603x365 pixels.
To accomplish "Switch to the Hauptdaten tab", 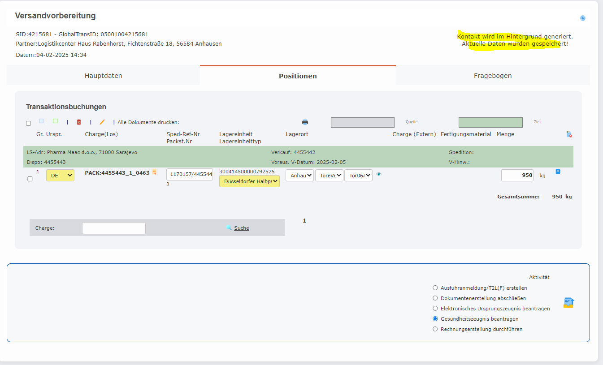I will [x=103, y=76].
